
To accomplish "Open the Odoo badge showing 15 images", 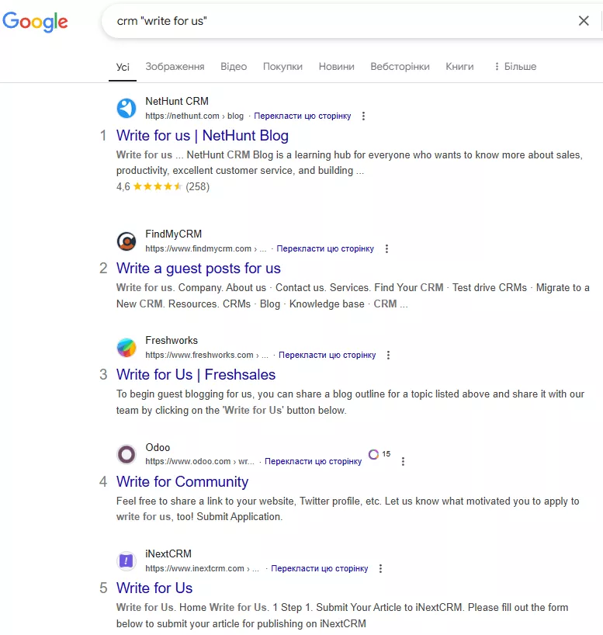I will 381,454.
